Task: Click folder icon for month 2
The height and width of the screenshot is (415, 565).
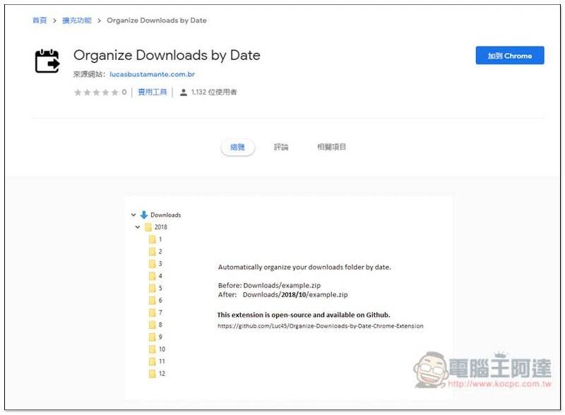Action: (153, 252)
